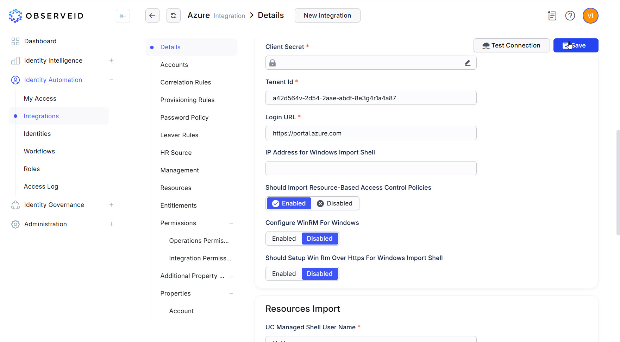Image resolution: width=620 pixels, height=342 pixels.
Task: Expand the Administration sidebar section
Action: (111, 224)
